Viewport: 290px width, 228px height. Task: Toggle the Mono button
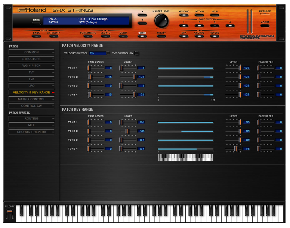[x=123, y=36]
